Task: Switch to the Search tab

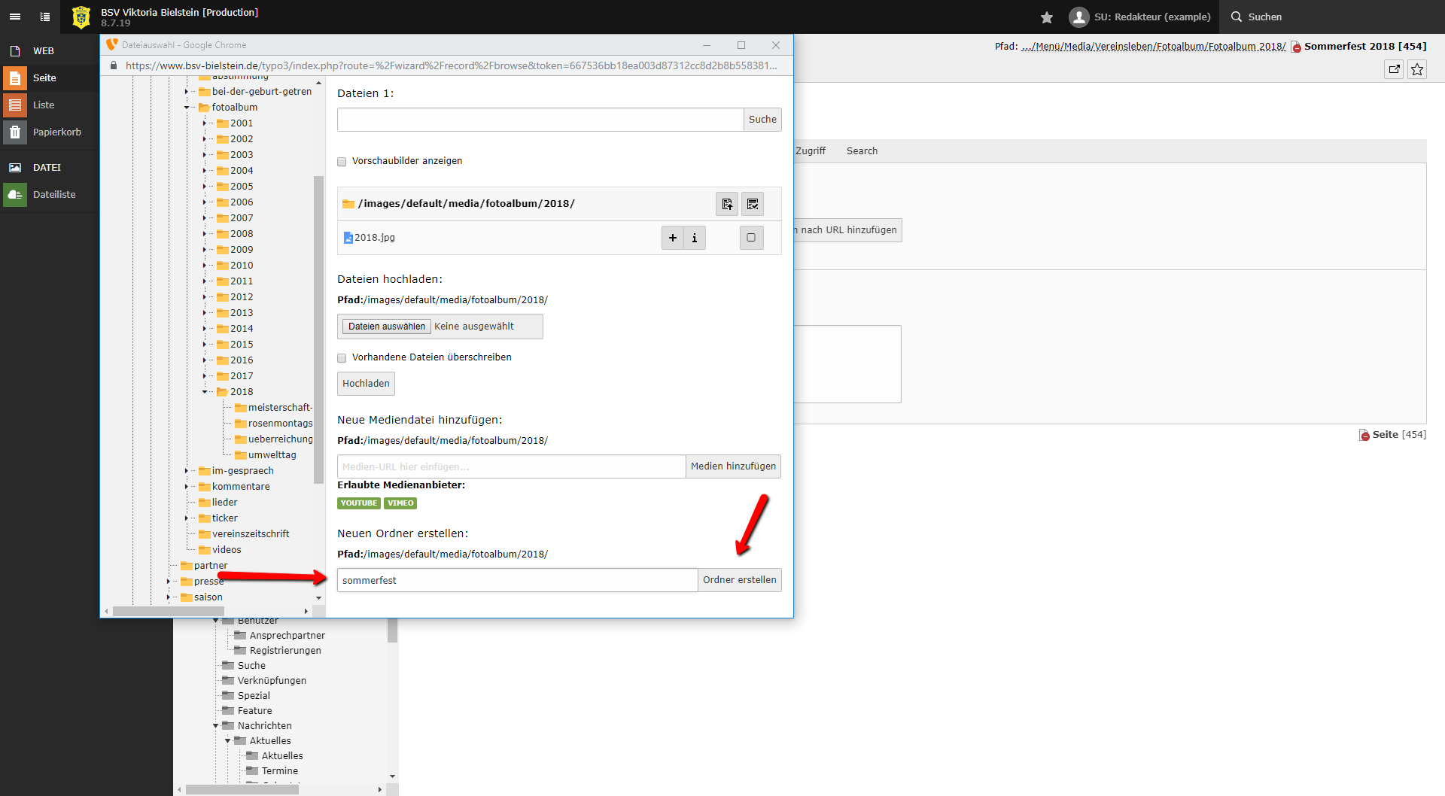Action: [862, 151]
